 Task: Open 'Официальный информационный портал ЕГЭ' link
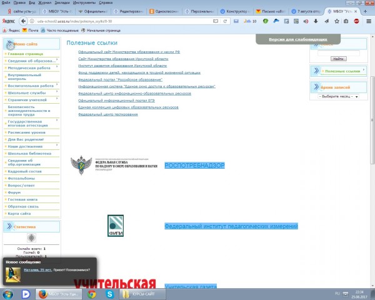tap(116, 101)
